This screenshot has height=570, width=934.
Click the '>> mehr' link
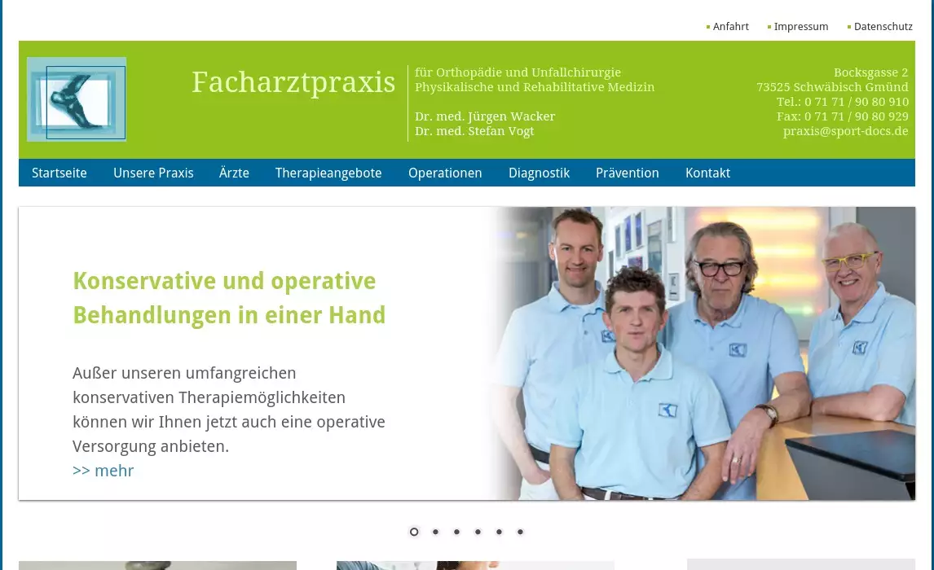pos(104,471)
